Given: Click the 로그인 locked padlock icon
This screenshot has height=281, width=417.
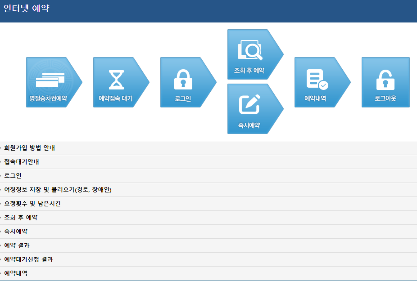Looking at the screenshot, I should 183,80.
